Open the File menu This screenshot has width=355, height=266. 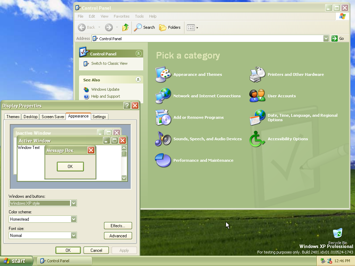pyautogui.click(x=80, y=16)
